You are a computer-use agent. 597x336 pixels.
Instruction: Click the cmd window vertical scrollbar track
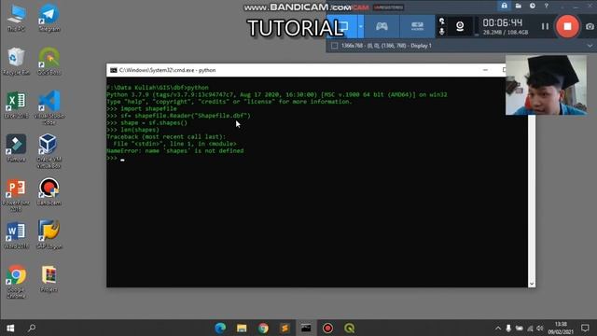[532, 198]
